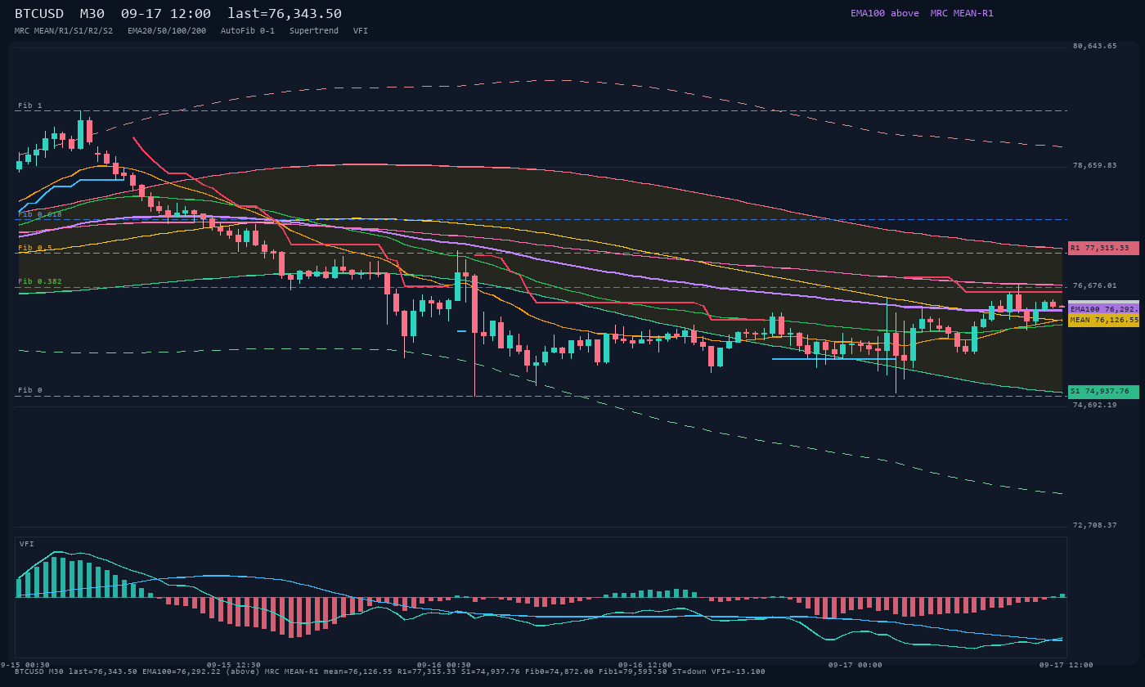Click the 09-17 00:00 time axis label
Image resolution: width=1145 pixels, height=687 pixels.
point(855,665)
